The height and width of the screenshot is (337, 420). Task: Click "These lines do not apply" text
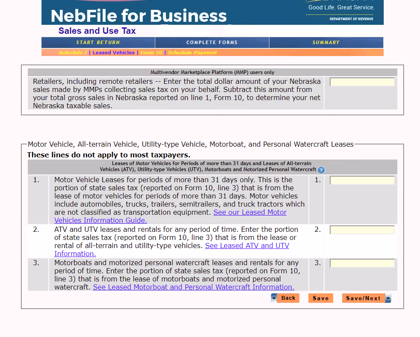pyautogui.click(x=109, y=155)
